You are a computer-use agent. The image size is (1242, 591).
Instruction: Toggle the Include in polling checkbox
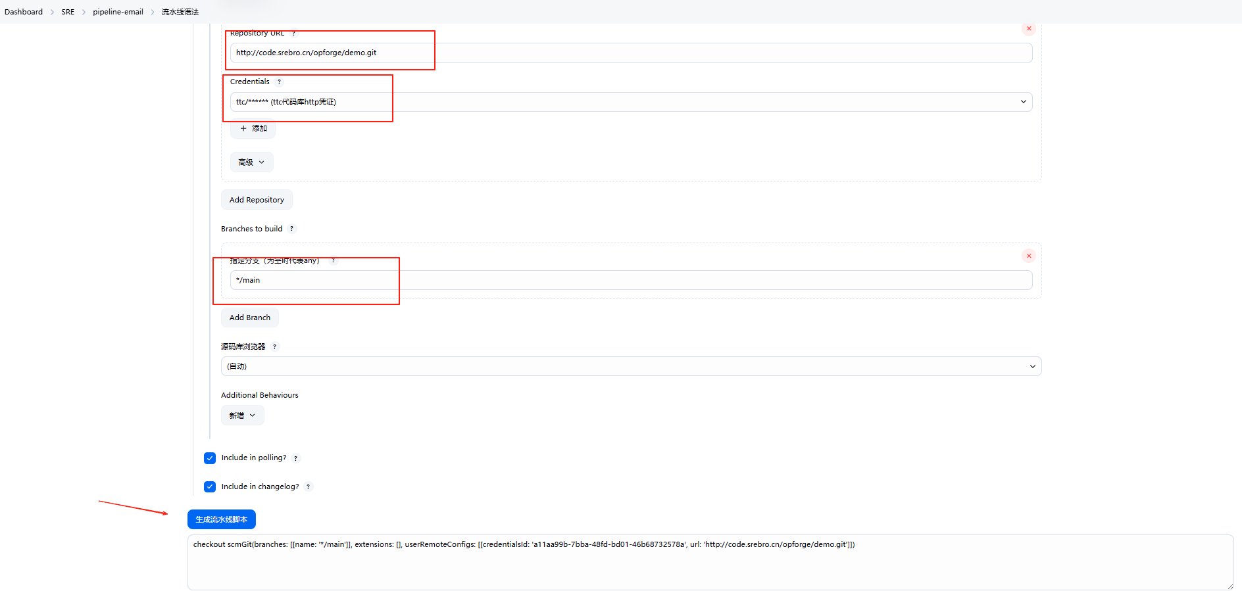point(210,458)
